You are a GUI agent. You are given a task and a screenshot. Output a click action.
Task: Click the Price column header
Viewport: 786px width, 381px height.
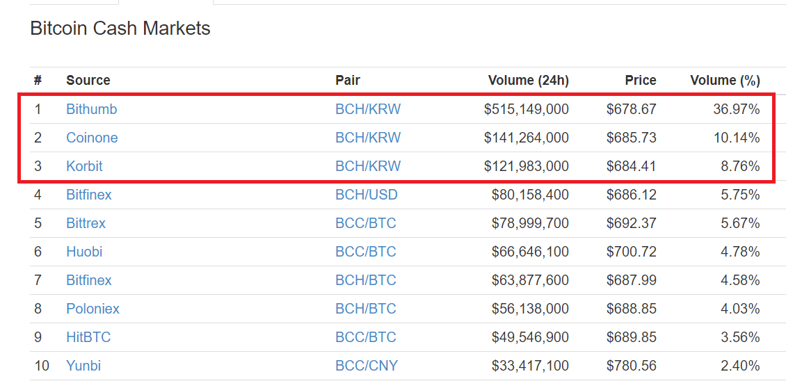coord(641,80)
